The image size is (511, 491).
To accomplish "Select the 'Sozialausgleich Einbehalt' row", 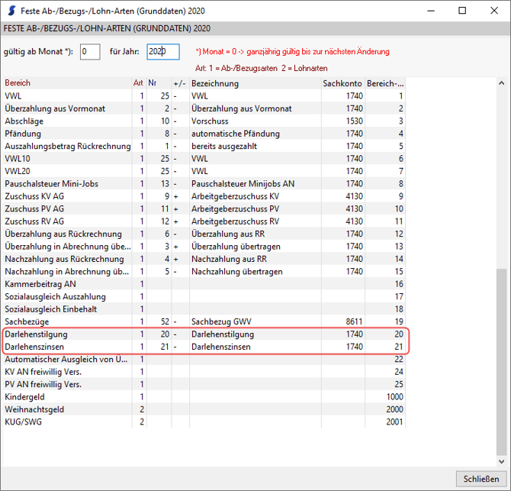I will tap(204, 309).
